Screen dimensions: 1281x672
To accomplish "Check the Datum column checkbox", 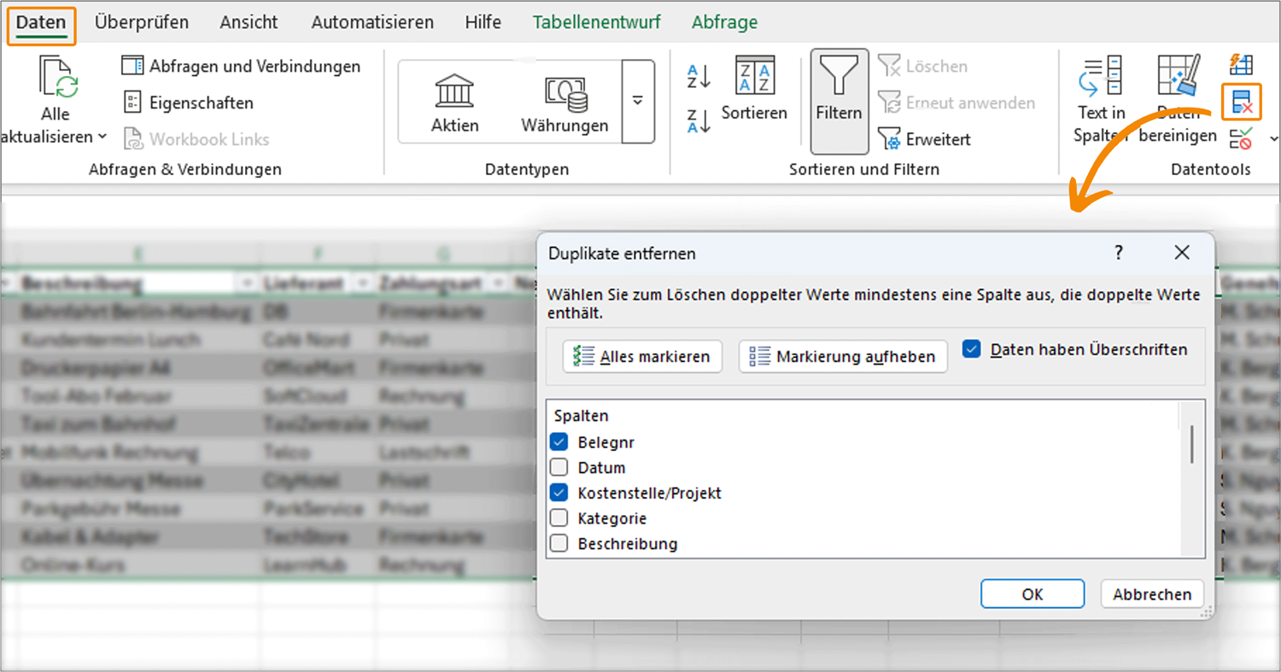I will tap(559, 468).
